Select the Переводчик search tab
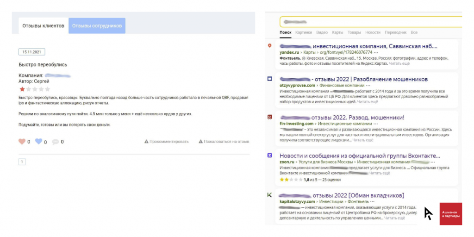The image size is (474, 237). 396,32
